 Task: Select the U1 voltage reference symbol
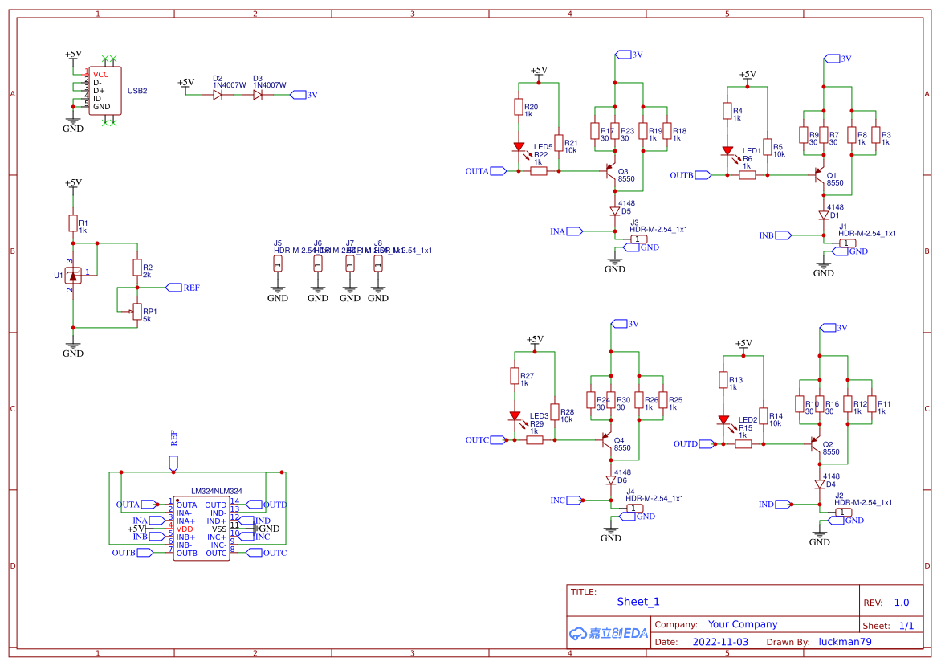[73, 276]
